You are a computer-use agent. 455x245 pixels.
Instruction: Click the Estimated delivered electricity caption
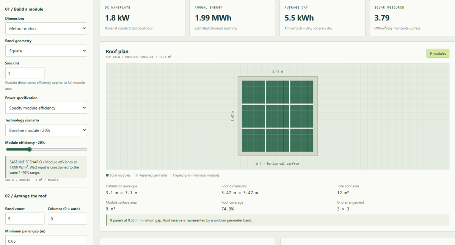216,28
